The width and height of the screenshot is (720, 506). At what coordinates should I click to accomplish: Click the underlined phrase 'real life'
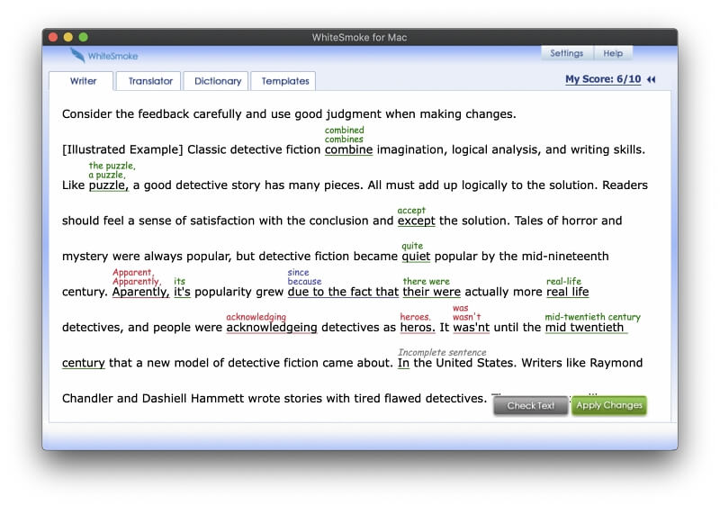click(x=568, y=292)
